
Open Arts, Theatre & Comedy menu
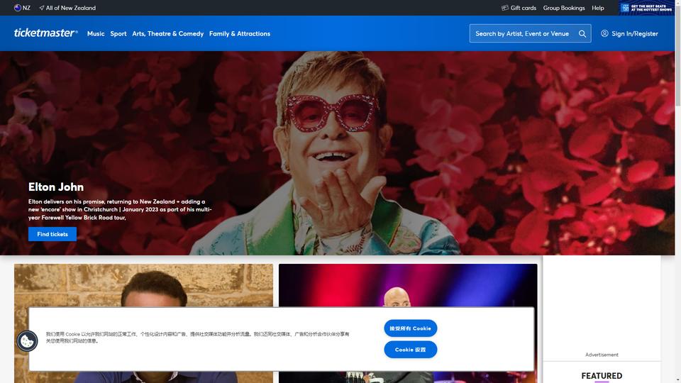coord(167,33)
